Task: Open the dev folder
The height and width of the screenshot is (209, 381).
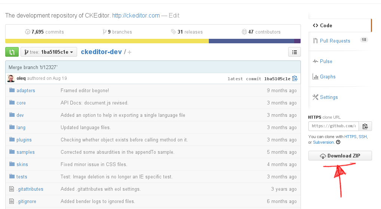Action: coord(20,115)
